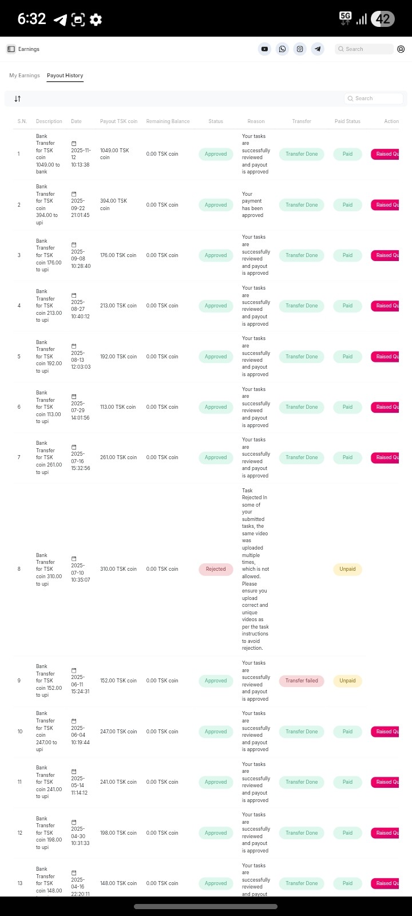Tap the settings gear in the status bar
412x916 pixels.
point(96,19)
